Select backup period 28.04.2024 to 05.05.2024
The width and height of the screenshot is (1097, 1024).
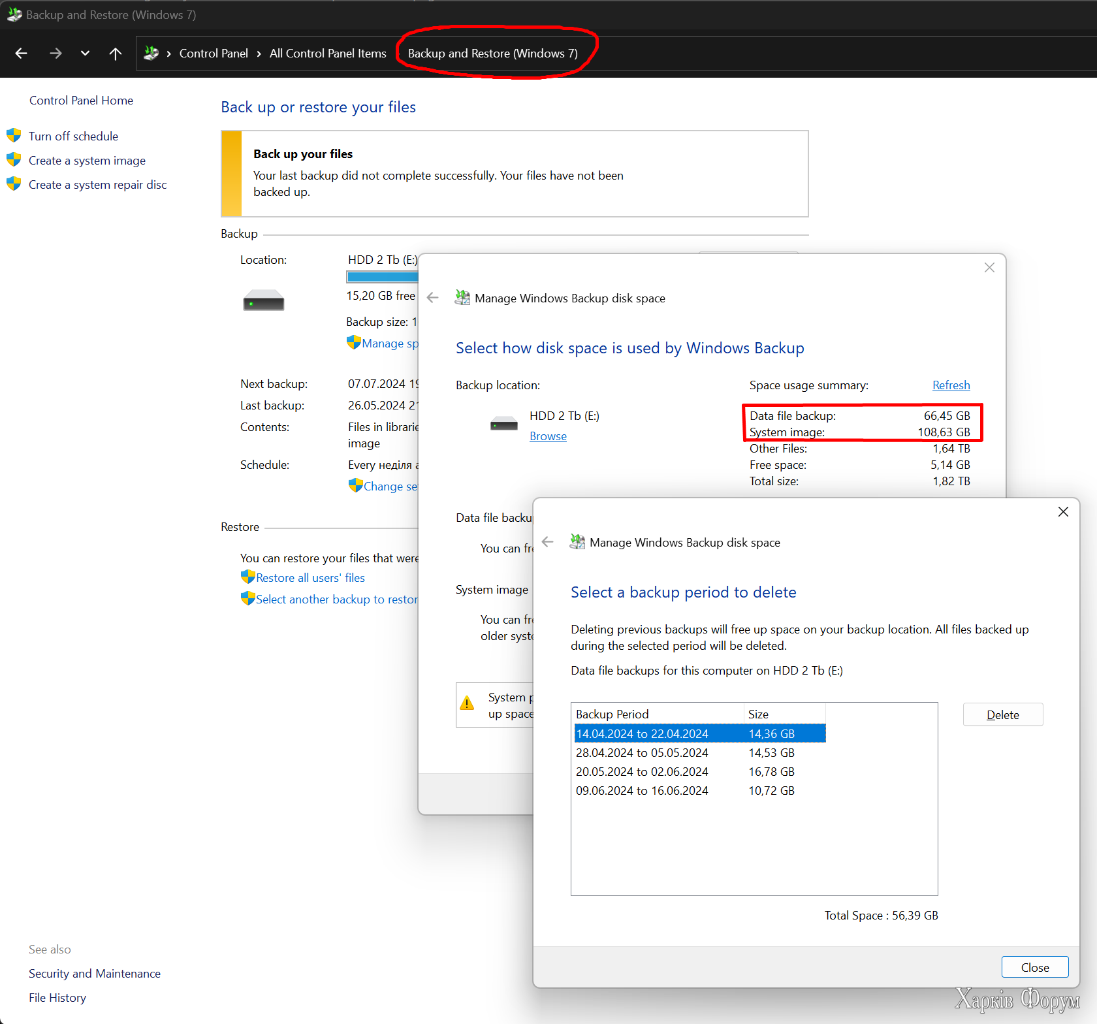(700, 752)
